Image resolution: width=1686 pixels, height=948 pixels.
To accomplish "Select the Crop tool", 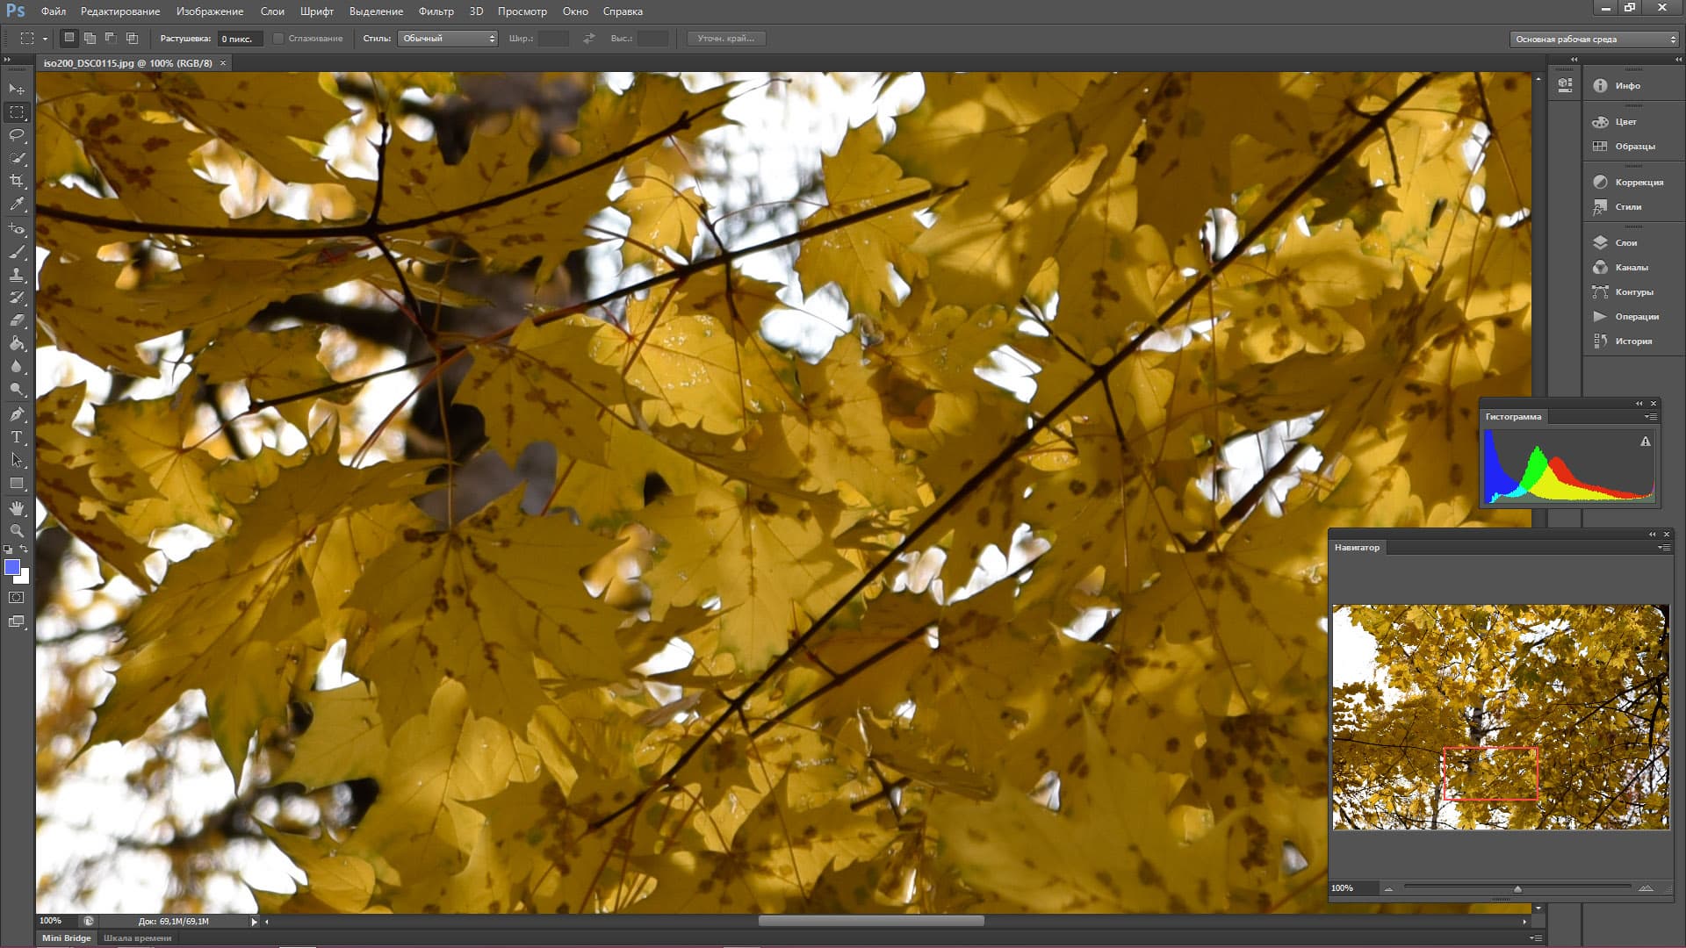I will pos(17,181).
